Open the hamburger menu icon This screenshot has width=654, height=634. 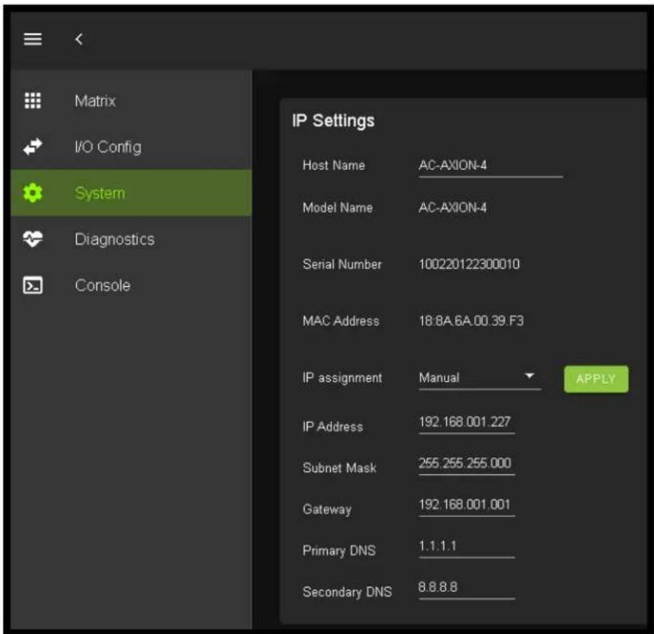click(33, 39)
